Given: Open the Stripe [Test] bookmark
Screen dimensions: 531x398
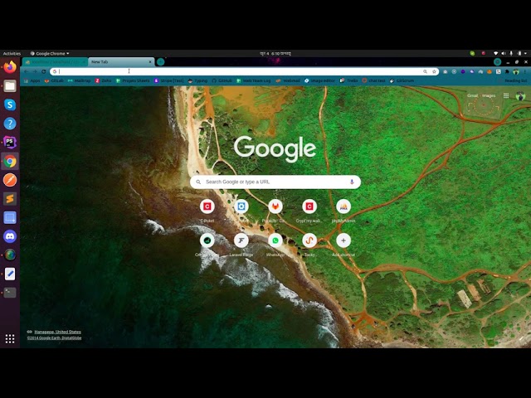Looking at the screenshot, I should click(x=168, y=80).
